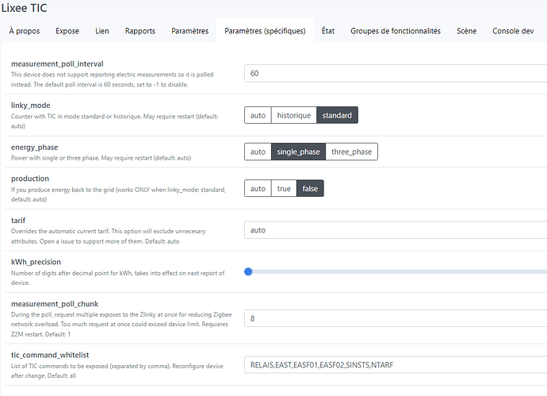
Task: Open Groupes de fonctionnalités tab
Action: click(395, 31)
